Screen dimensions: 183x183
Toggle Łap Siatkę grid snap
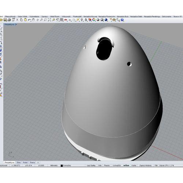pos(91,165)
